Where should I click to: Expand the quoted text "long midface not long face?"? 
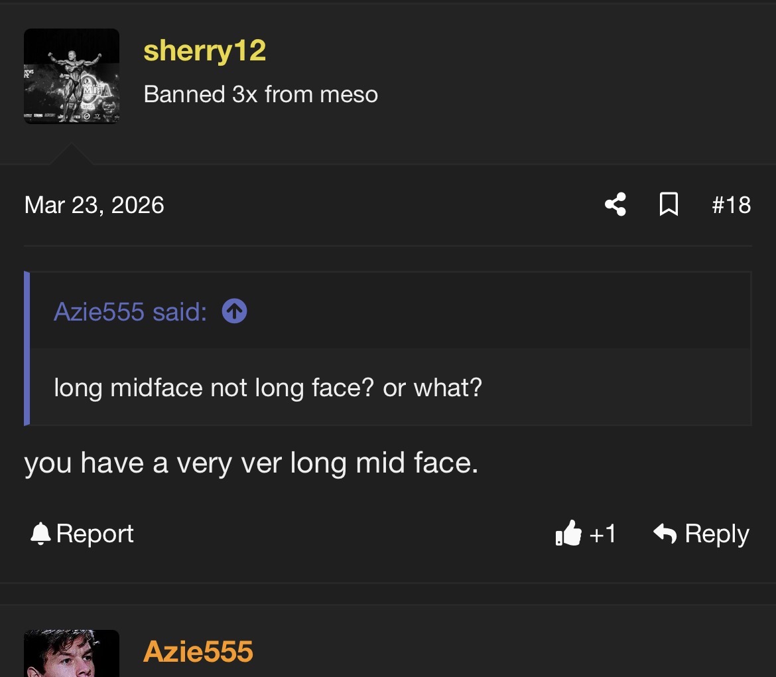tap(214, 388)
